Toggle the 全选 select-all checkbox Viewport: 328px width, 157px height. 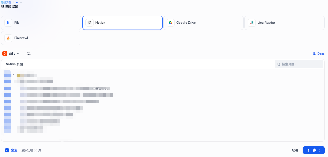7,150
